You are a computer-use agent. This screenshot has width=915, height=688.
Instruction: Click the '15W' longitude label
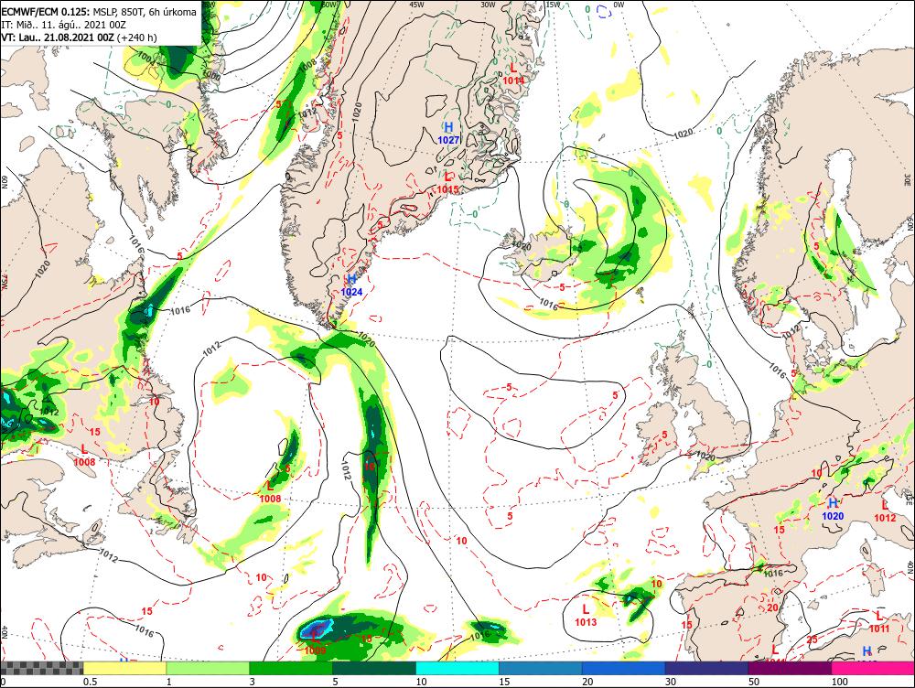pyautogui.click(x=553, y=4)
